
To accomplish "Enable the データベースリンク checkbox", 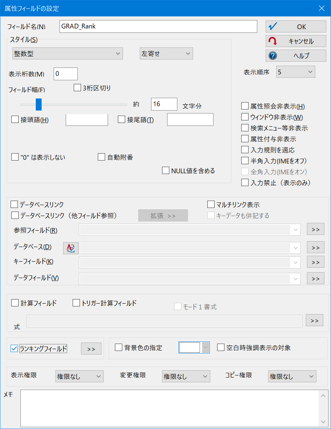I will pyautogui.click(x=14, y=204).
